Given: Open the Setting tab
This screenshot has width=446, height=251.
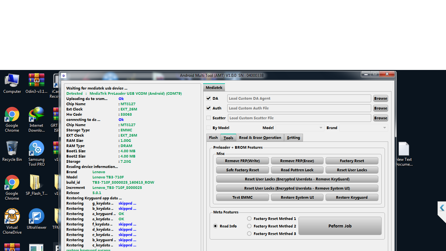Looking at the screenshot, I should click(294, 138).
